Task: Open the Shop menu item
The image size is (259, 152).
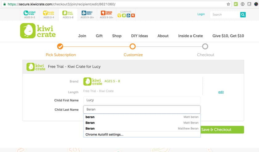Action: point(117,36)
